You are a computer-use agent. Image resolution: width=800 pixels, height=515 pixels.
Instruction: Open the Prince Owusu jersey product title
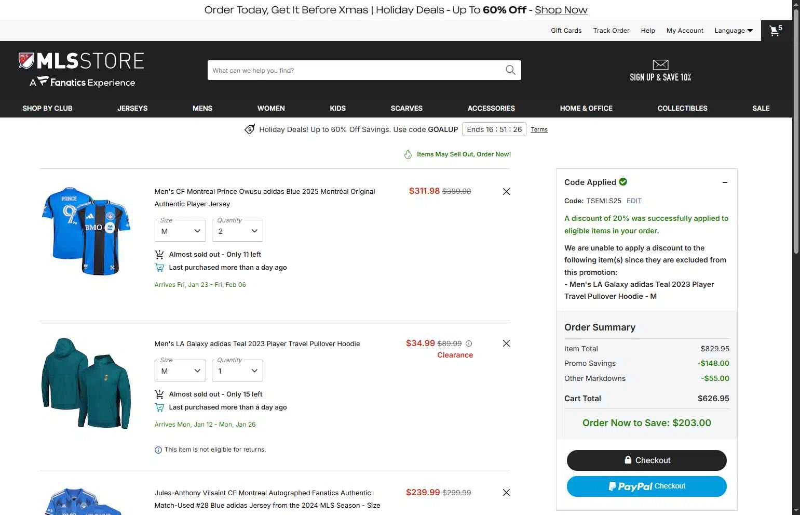[265, 198]
